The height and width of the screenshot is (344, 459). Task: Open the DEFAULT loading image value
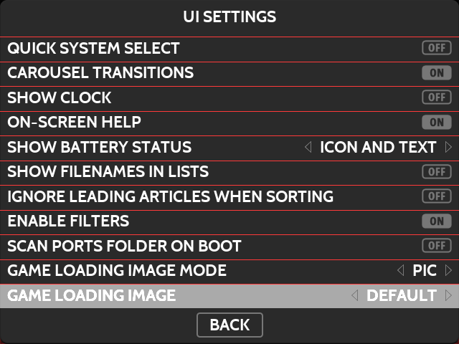tap(402, 295)
